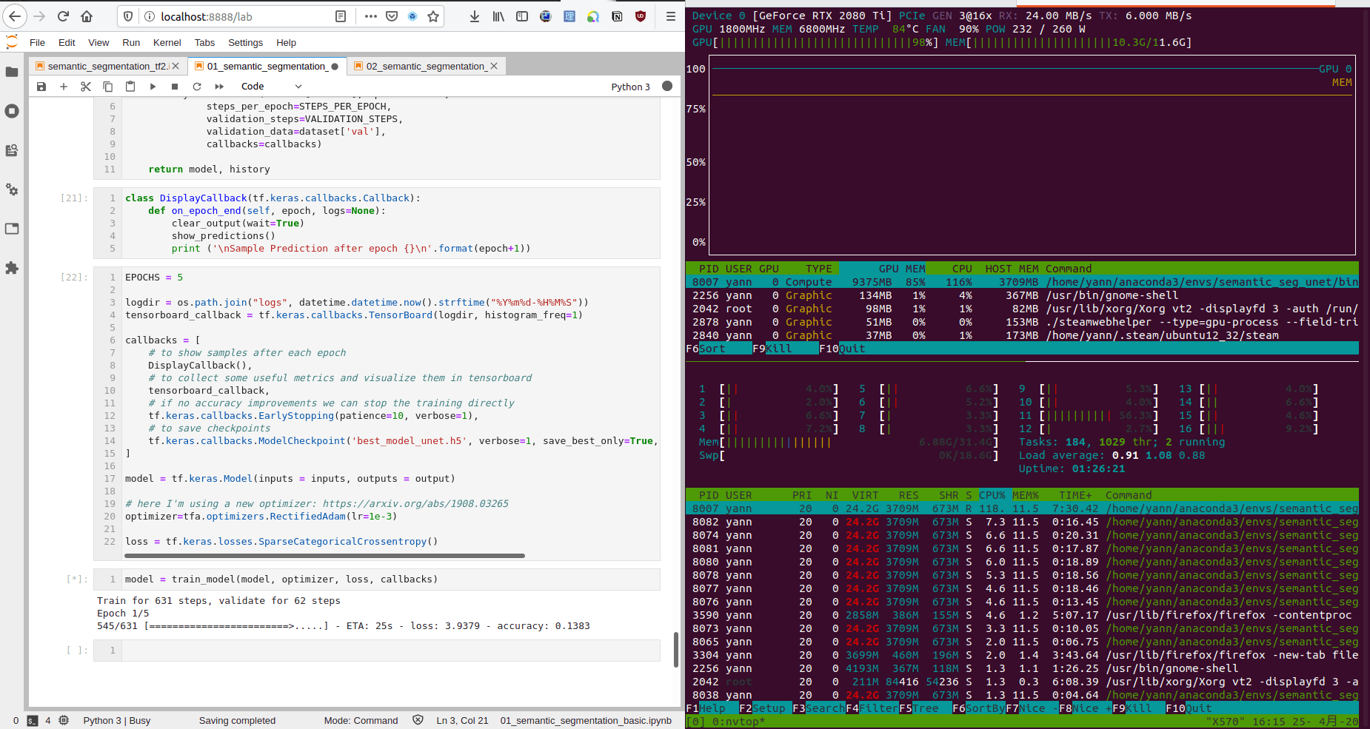1370x729 pixels.
Task: Switch to the 02_semantic_segmentation notebook tab
Action: (425, 67)
